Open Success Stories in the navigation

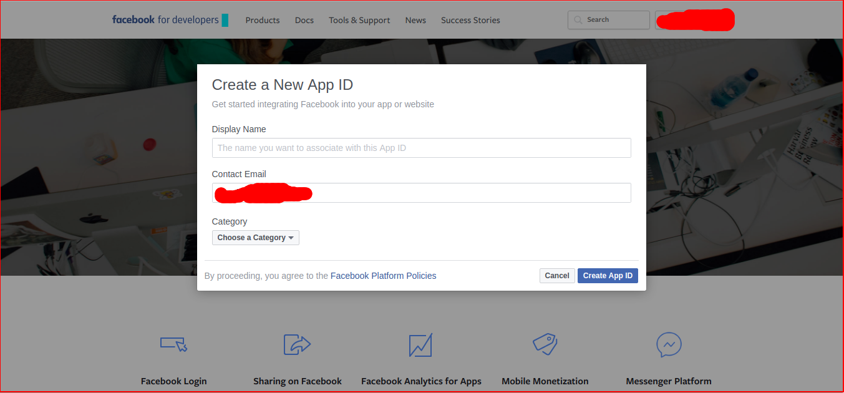[x=470, y=20]
